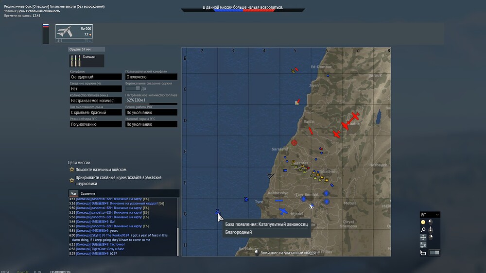Click the Tyre town label on map

click(x=259, y=202)
